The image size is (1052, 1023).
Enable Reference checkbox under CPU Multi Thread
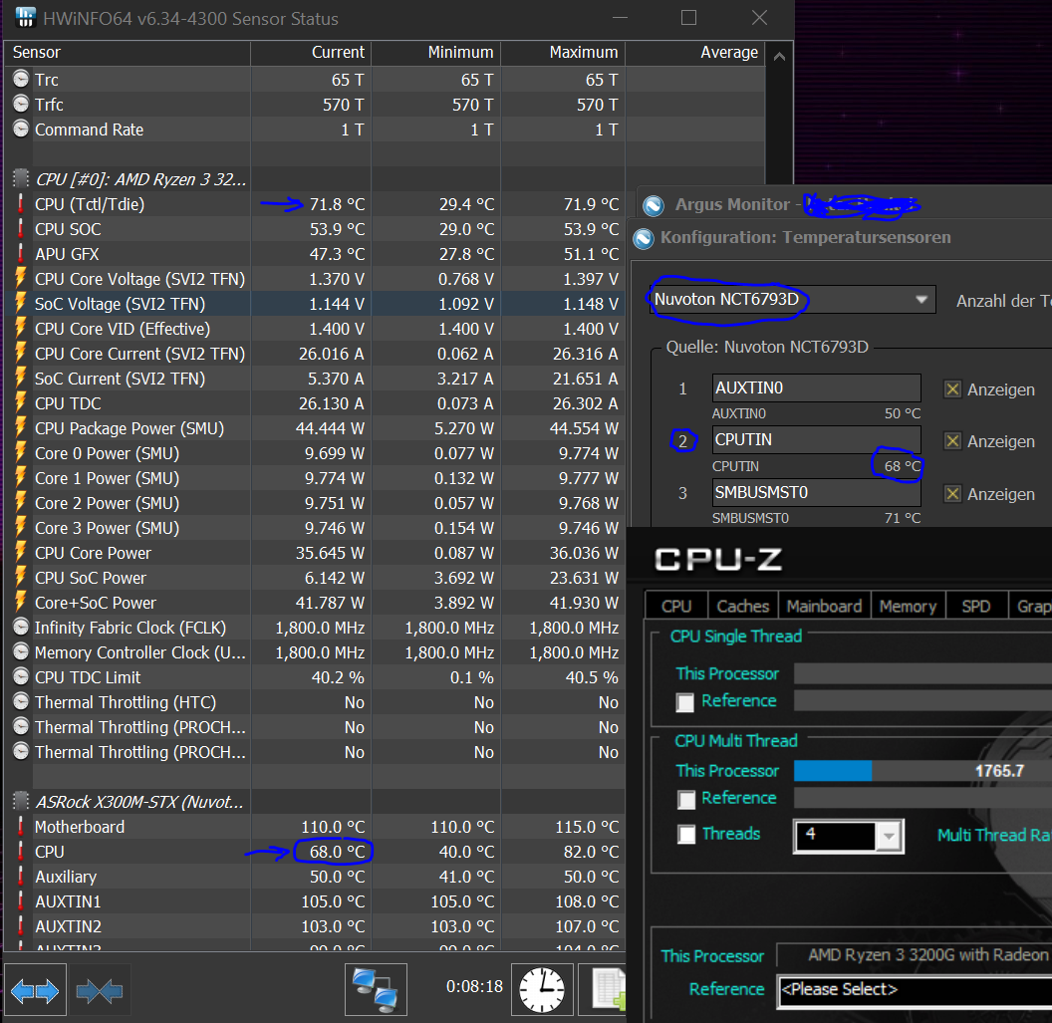pyautogui.click(x=685, y=800)
